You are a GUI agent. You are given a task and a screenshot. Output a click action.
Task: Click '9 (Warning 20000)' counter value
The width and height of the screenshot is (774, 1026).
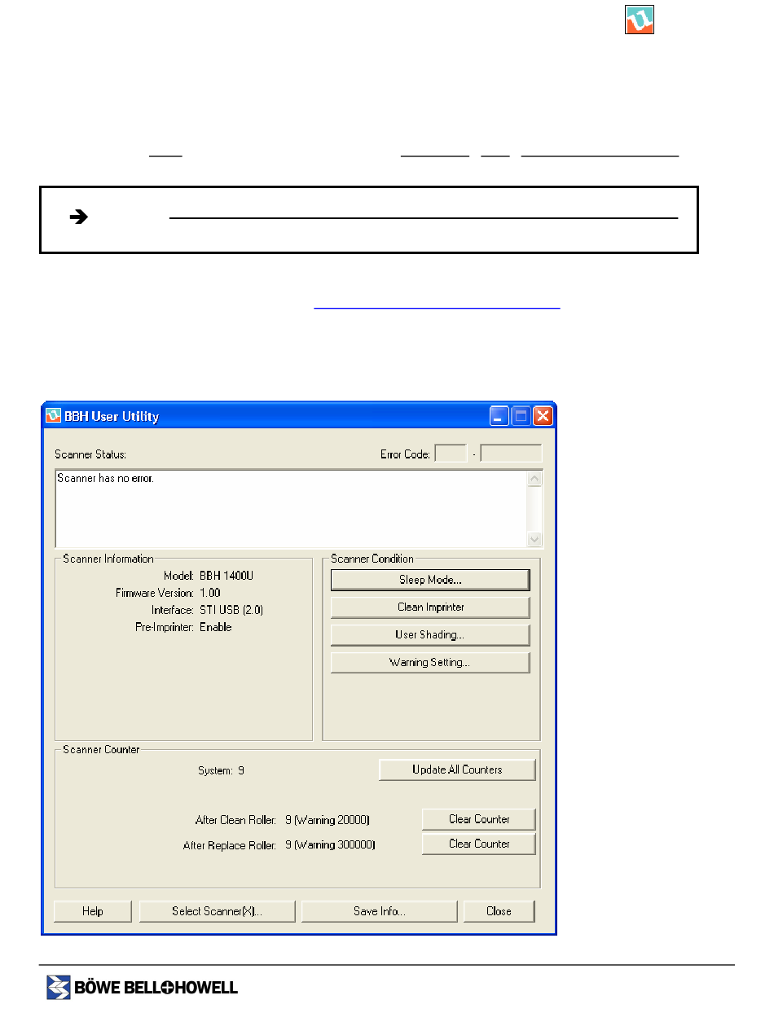pos(328,820)
